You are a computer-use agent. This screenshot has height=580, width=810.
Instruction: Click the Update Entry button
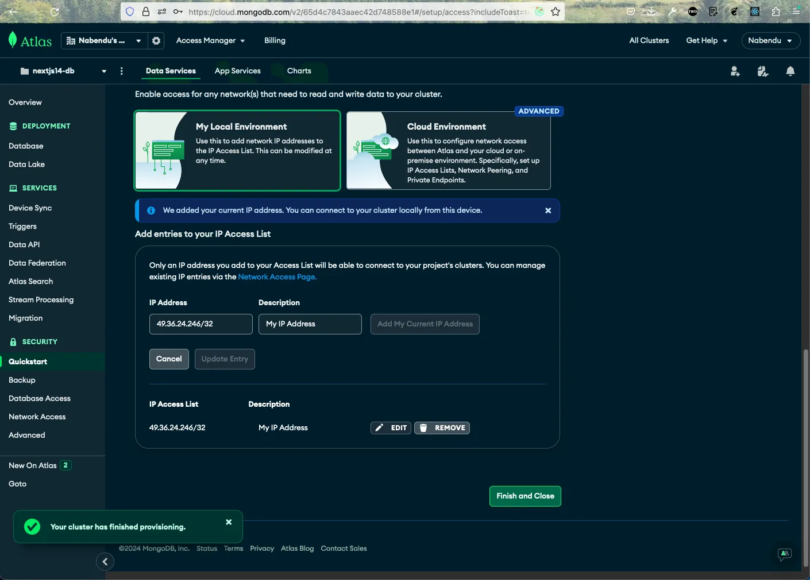[225, 359]
